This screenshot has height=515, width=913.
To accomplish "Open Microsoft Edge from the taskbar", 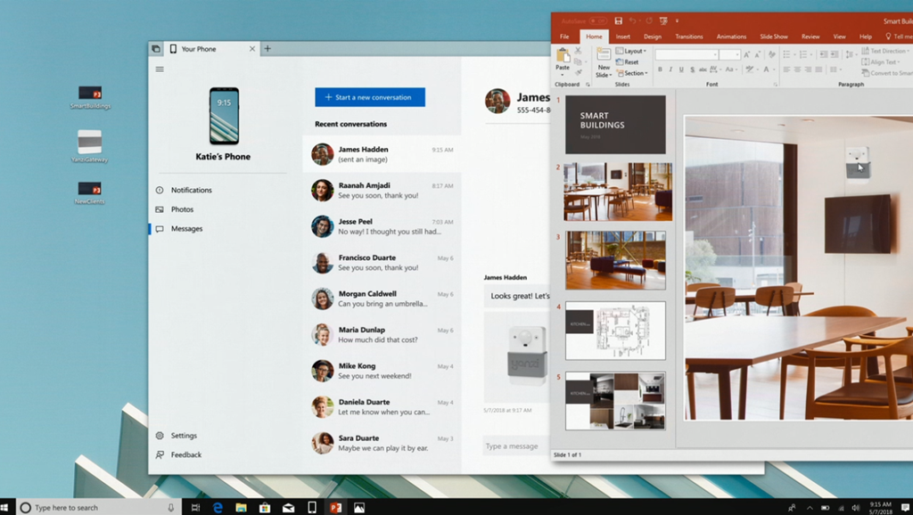I will click(x=218, y=507).
